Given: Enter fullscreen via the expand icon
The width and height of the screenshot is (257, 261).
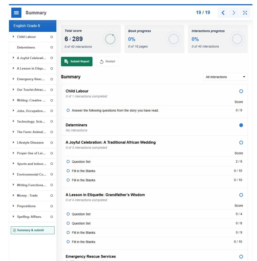Looking at the screenshot, I should click(245, 12).
